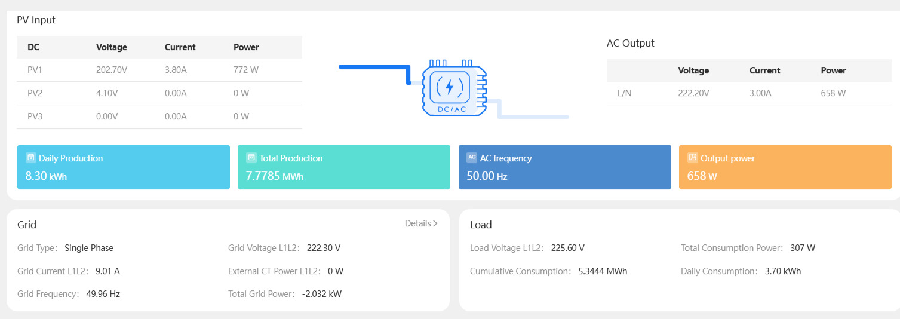This screenshot has width=900, height=319.
Task: Click the DC column header
Action: click(x=33, y=47)
